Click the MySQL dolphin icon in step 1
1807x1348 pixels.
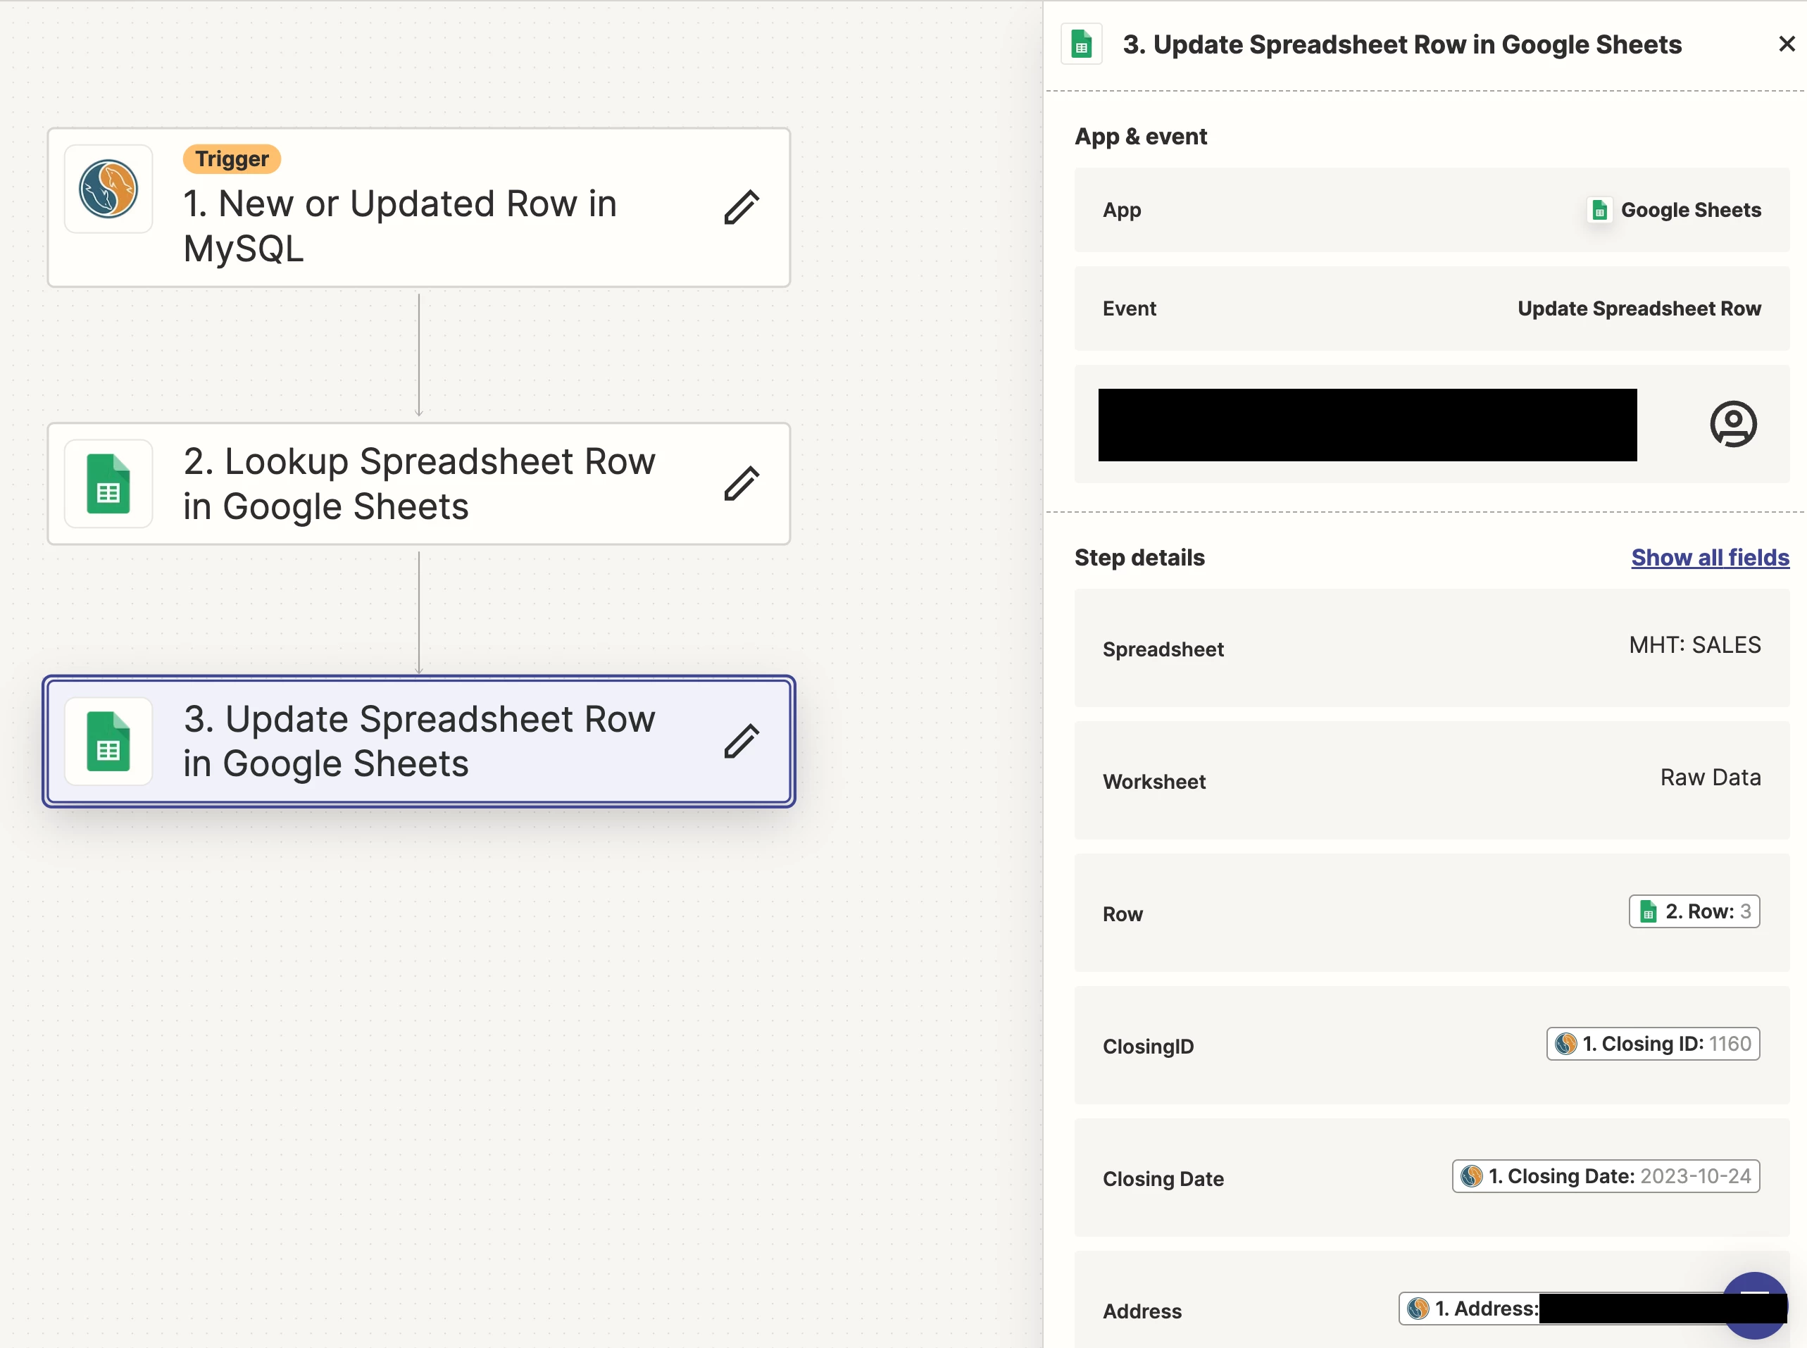108,189
